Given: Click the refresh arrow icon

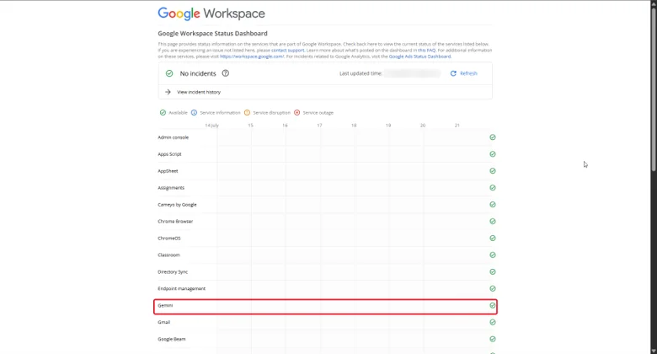Looking at the screenshot, I should 453,73.
